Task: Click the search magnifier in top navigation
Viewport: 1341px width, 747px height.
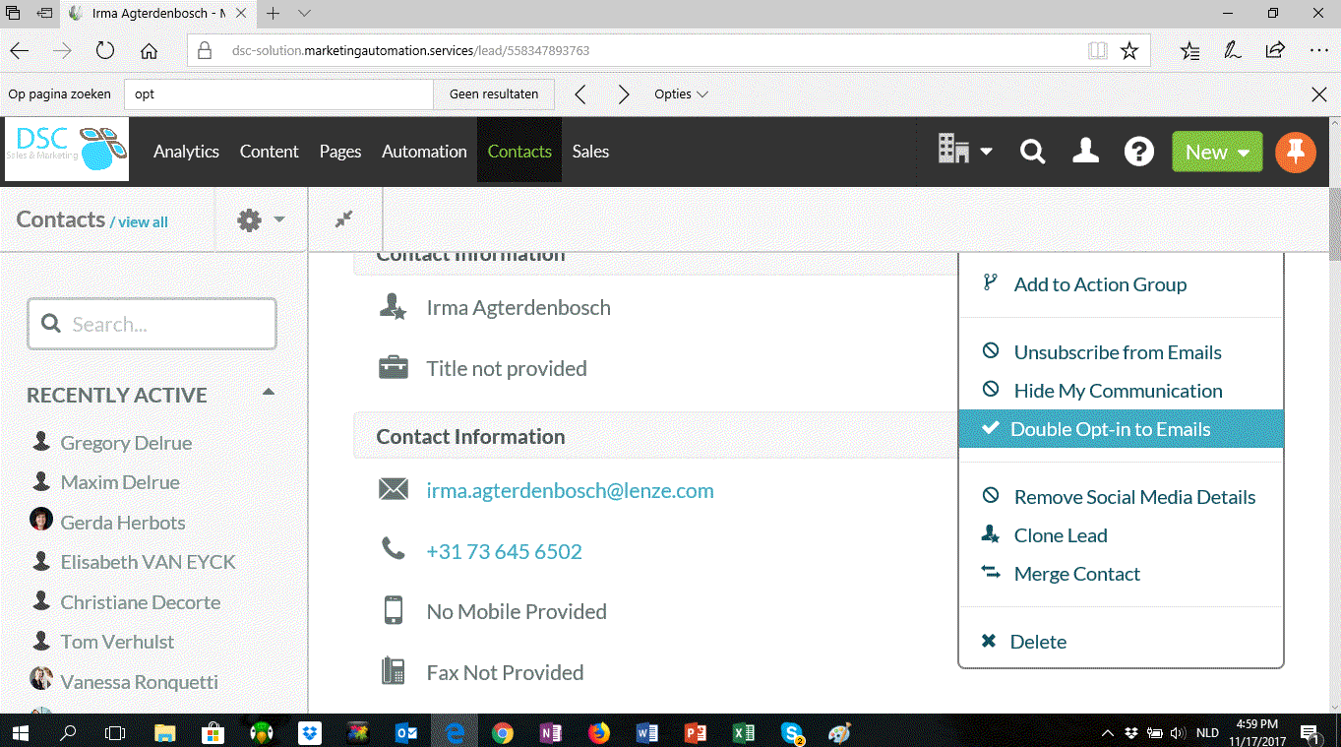Action: 1031,152
